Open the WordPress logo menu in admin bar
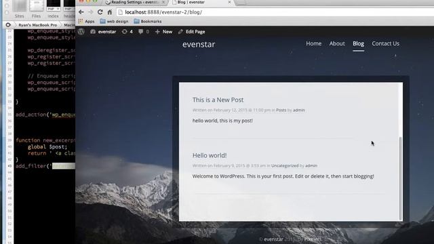This screenshot has width=434, height=244. click(81, 32)
